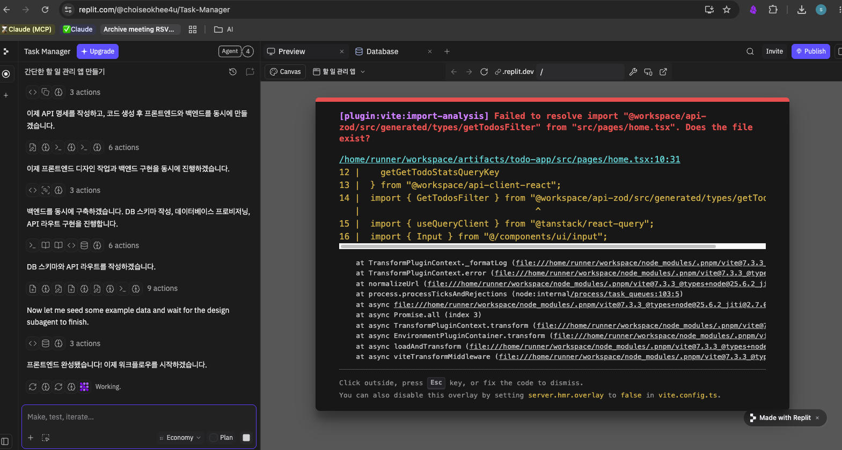Screen dimensions: 842x450
Task: Click the purple browser extension icon
Action: tap(753, 10)
